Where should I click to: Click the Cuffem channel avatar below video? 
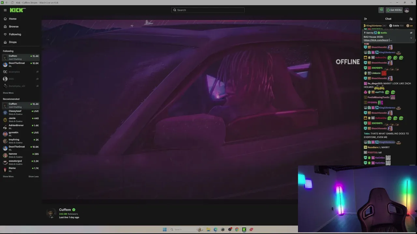pyautogui.click(x=51, y=213)
